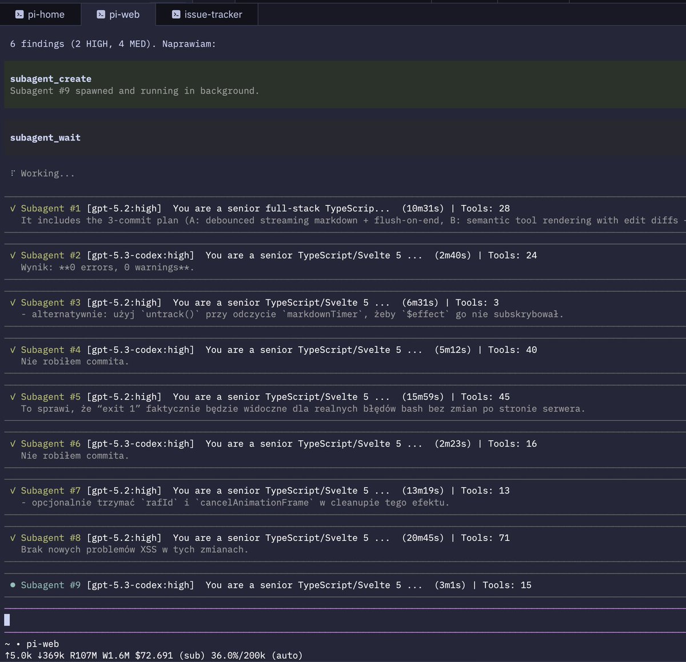The width and height of the screenshot is (686, 662).
Task: Switch to the pi-home tab
Action: tap(40, 14)
